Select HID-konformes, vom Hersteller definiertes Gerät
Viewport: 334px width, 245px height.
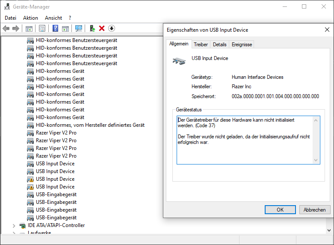(90, 125)
